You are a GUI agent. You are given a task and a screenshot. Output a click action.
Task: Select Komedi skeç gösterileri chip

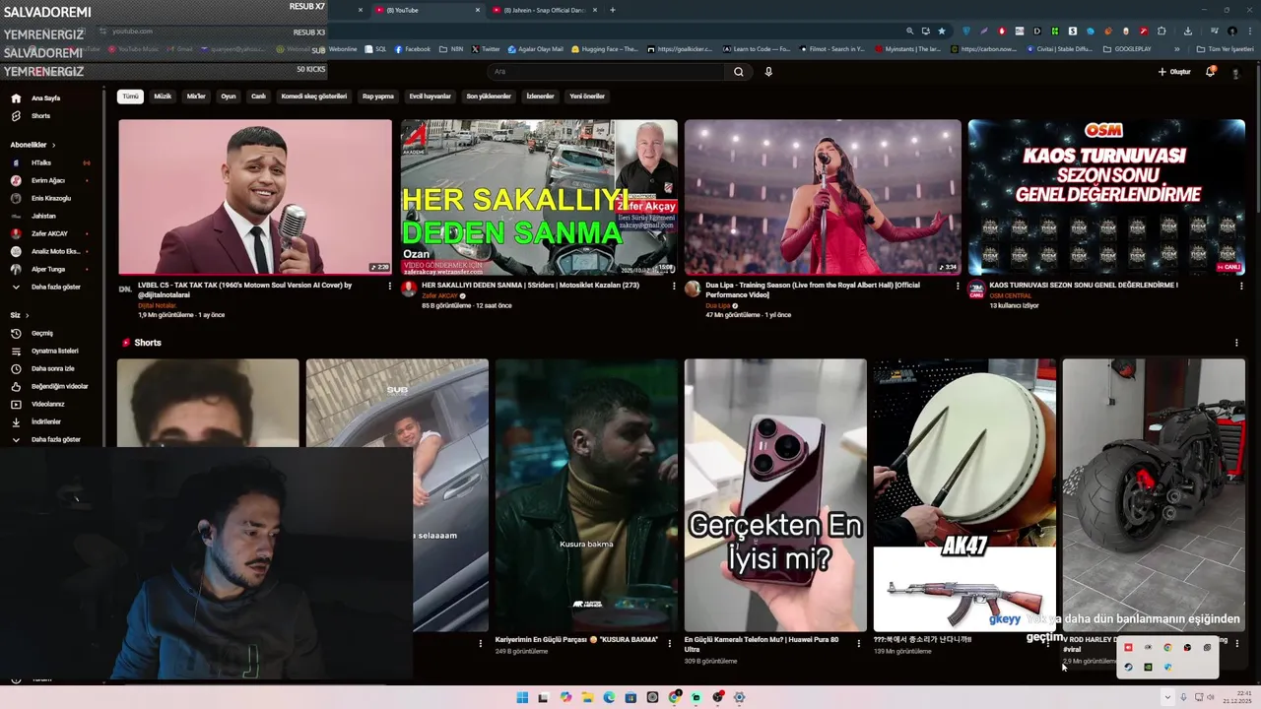(x=314, y=97)
